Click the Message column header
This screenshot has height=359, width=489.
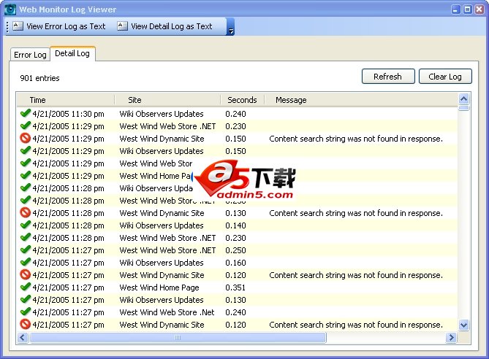coord(361,100)
